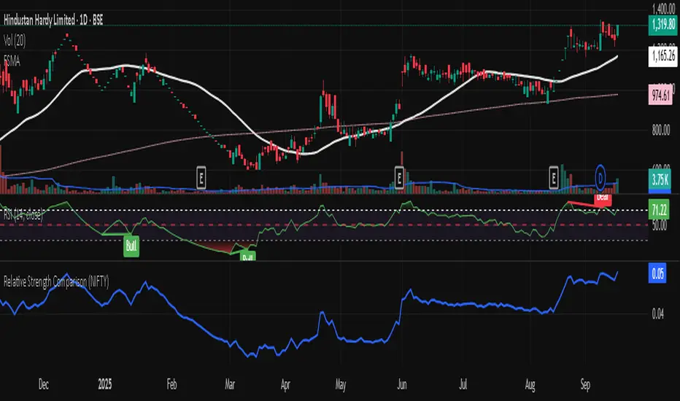Click the 1,319.80 current price label
This screenshot has height=401, width=680.
pyautogui.click(x=662, y=24)
